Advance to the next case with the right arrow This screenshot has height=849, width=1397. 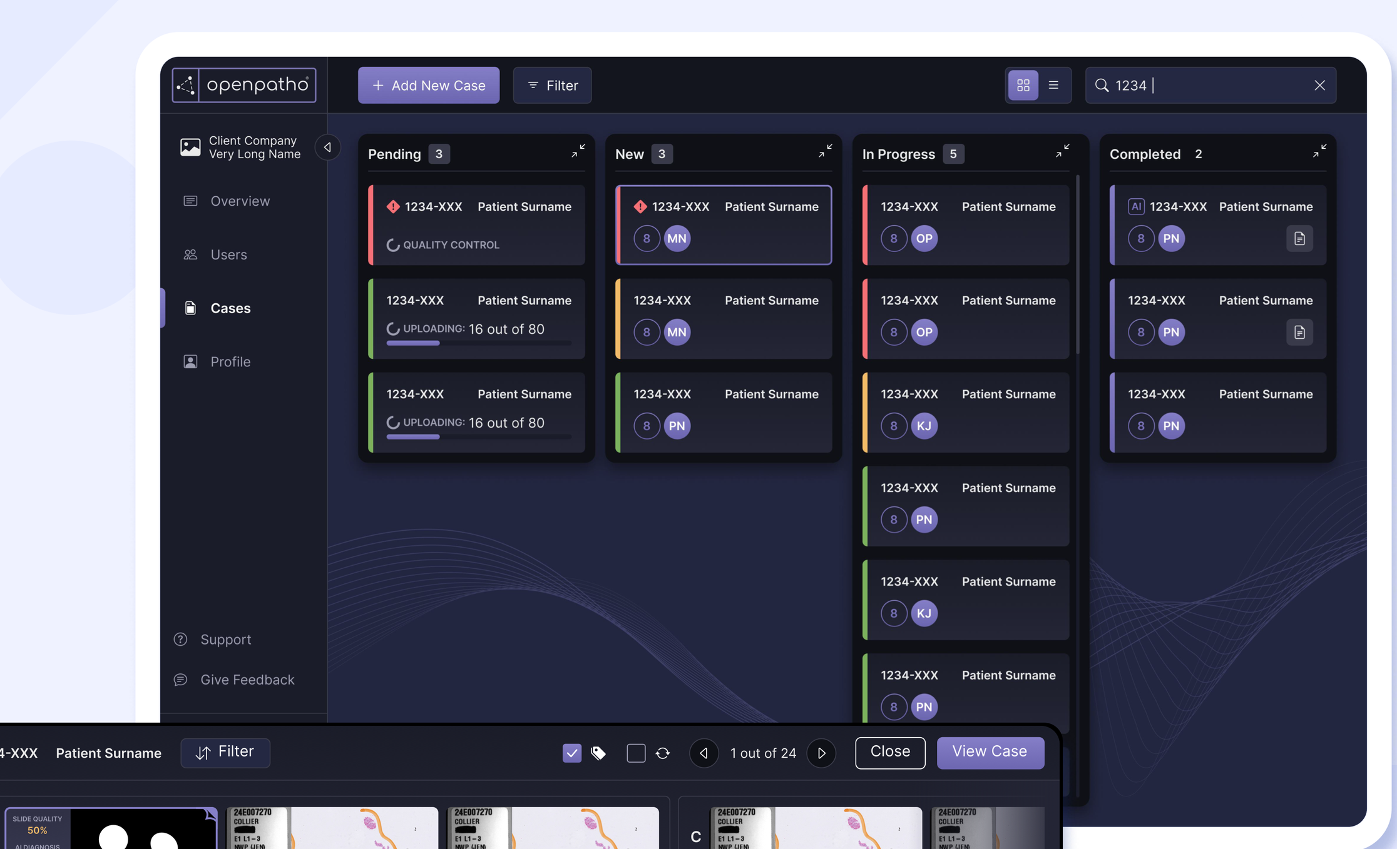(821, 753)
